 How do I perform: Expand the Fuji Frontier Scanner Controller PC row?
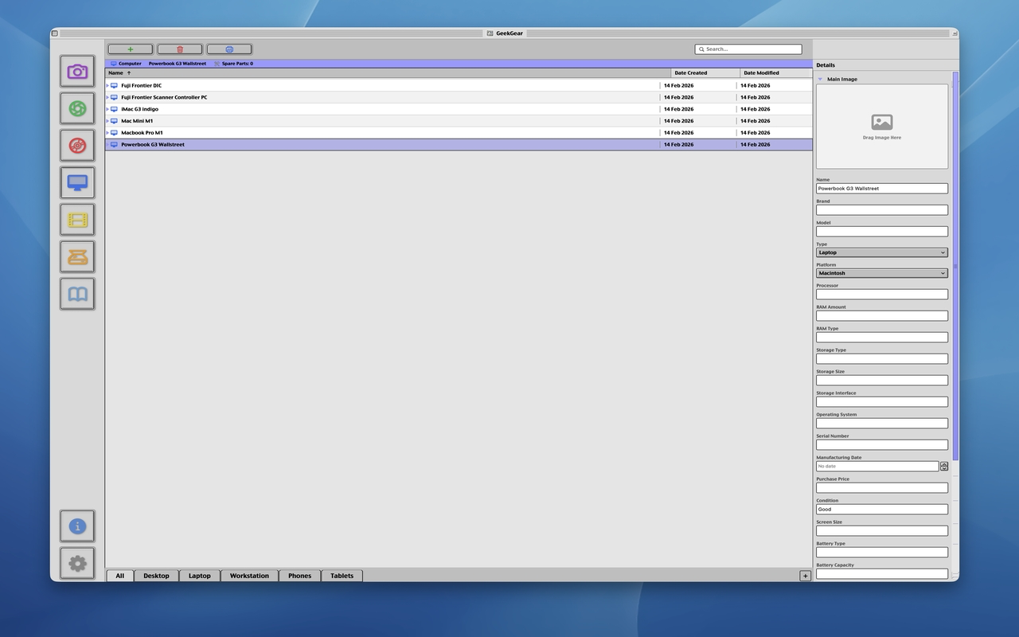(x=107, y=97)
